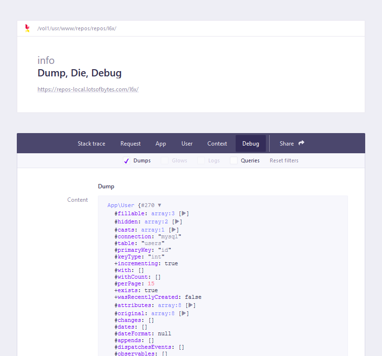The width and height of the screenshot is (382, 356).
Task: Switch to the Context tab
Action: point(217,144)
